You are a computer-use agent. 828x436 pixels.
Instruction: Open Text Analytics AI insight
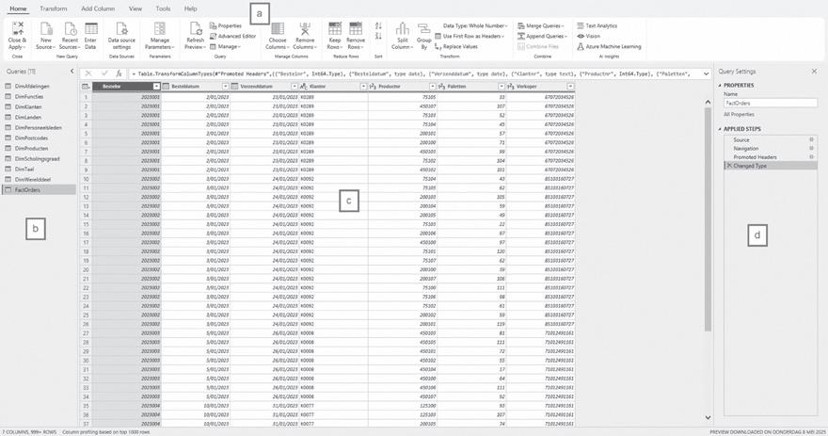click(x=597, y=25)
